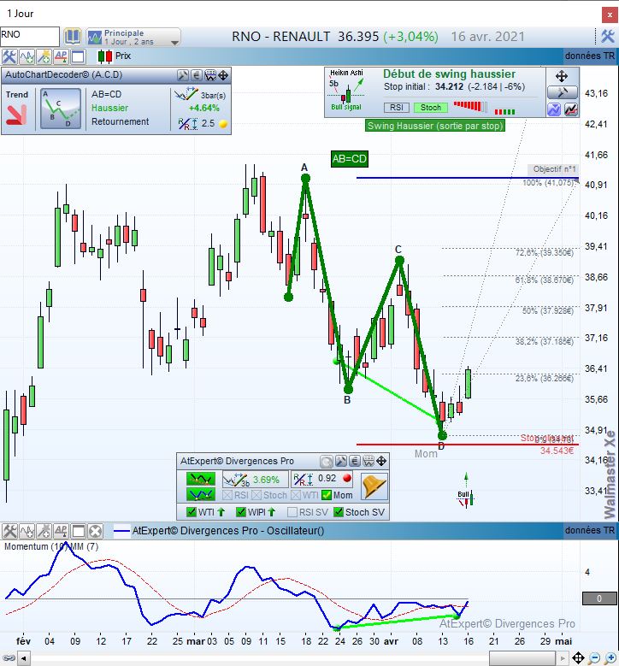Viewport: 619px width, 666px height.
Task: Click the bottom pan crosshair icon
Action: point(578,658)
